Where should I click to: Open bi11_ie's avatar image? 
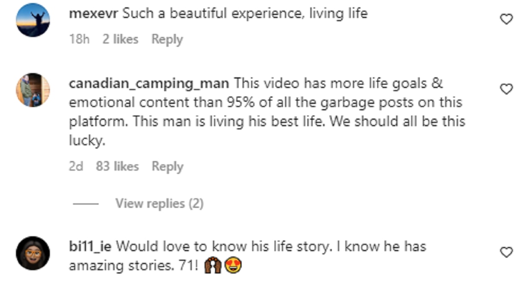33,253
